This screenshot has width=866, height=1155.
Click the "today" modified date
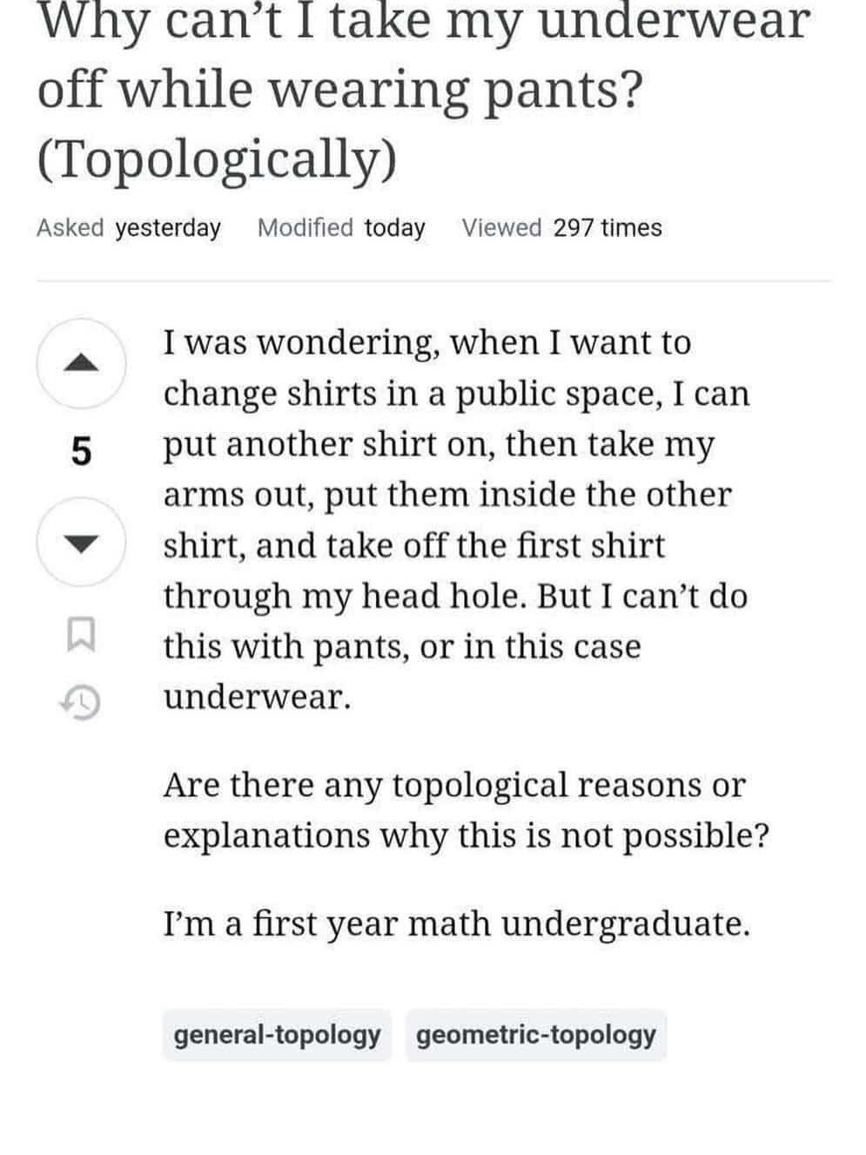394,228
